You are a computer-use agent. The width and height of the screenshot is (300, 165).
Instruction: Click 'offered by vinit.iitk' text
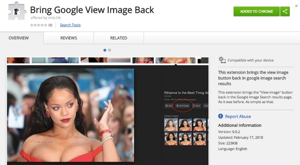(45, 18)
